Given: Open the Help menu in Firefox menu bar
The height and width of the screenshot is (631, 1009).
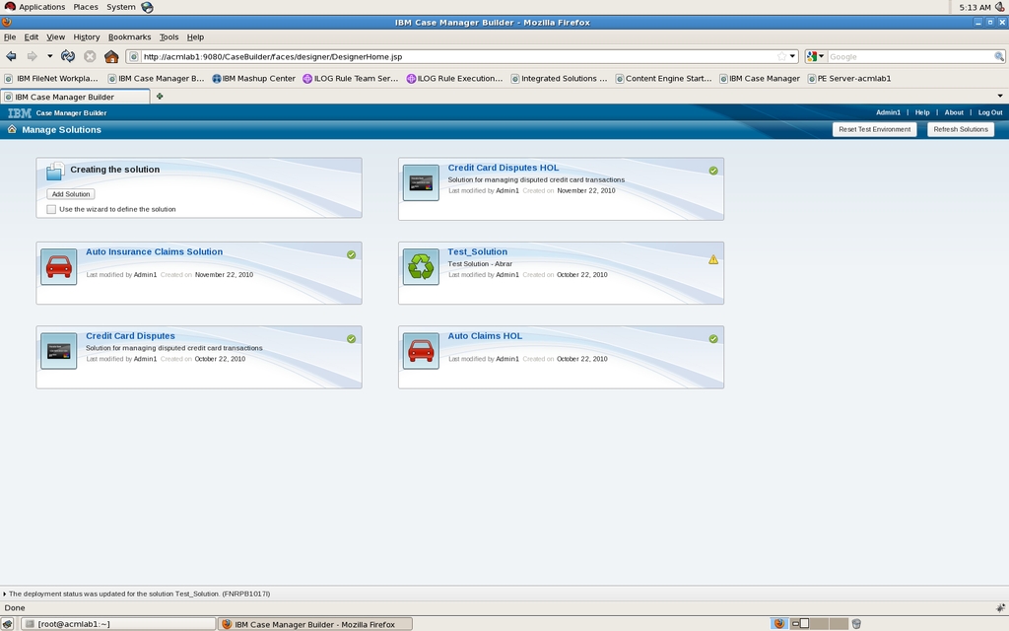Looking at the screenshot, I should (195, 37).
